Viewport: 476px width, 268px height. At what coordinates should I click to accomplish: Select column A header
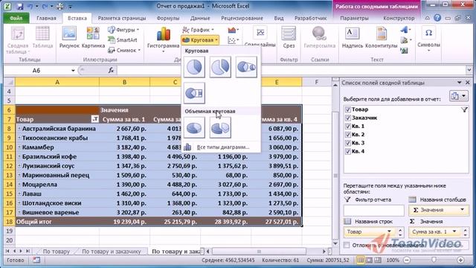[x=57, y=82]
